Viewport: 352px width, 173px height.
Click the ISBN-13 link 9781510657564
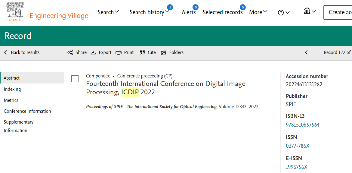point(302,125)
